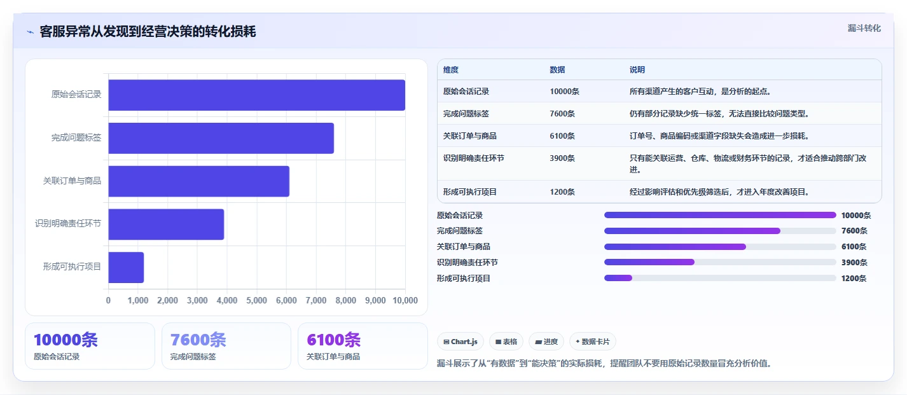The height and width of the screenshot is (395, 907).
Task: Click the 形成可执行项目 label on the chart axis
Action: pos(72,267)
